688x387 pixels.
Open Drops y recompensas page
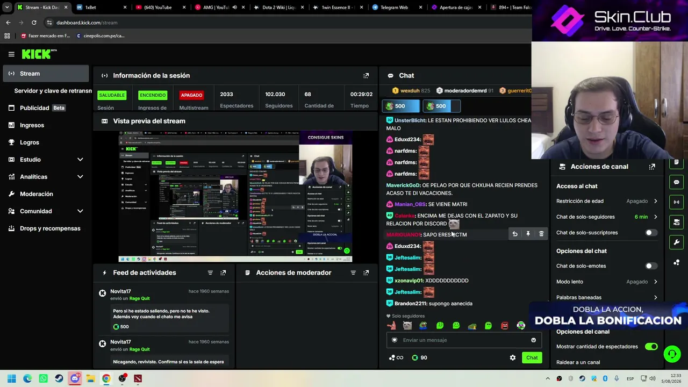click(46, 228)
